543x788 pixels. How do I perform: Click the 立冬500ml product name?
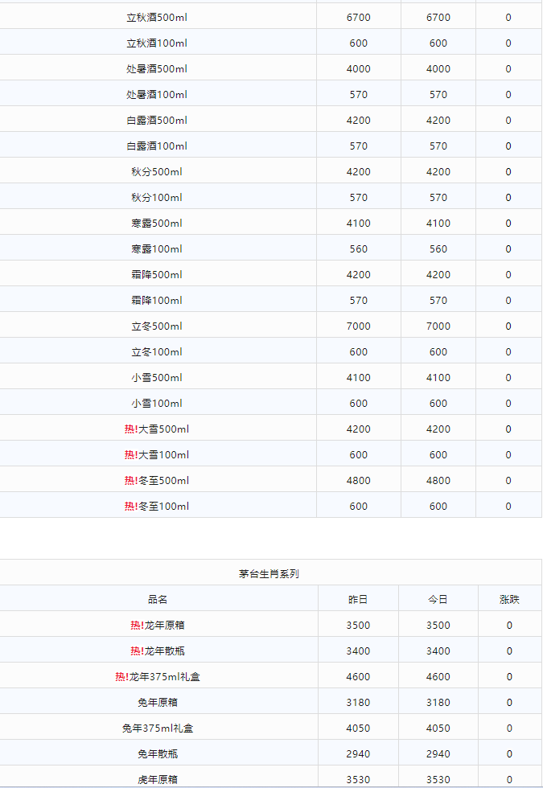(157, 326)
